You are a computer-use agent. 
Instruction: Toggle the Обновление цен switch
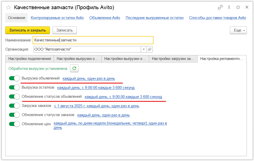coord(14,124)
